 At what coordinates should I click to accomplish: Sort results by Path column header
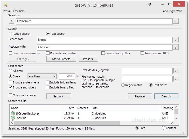125,108
